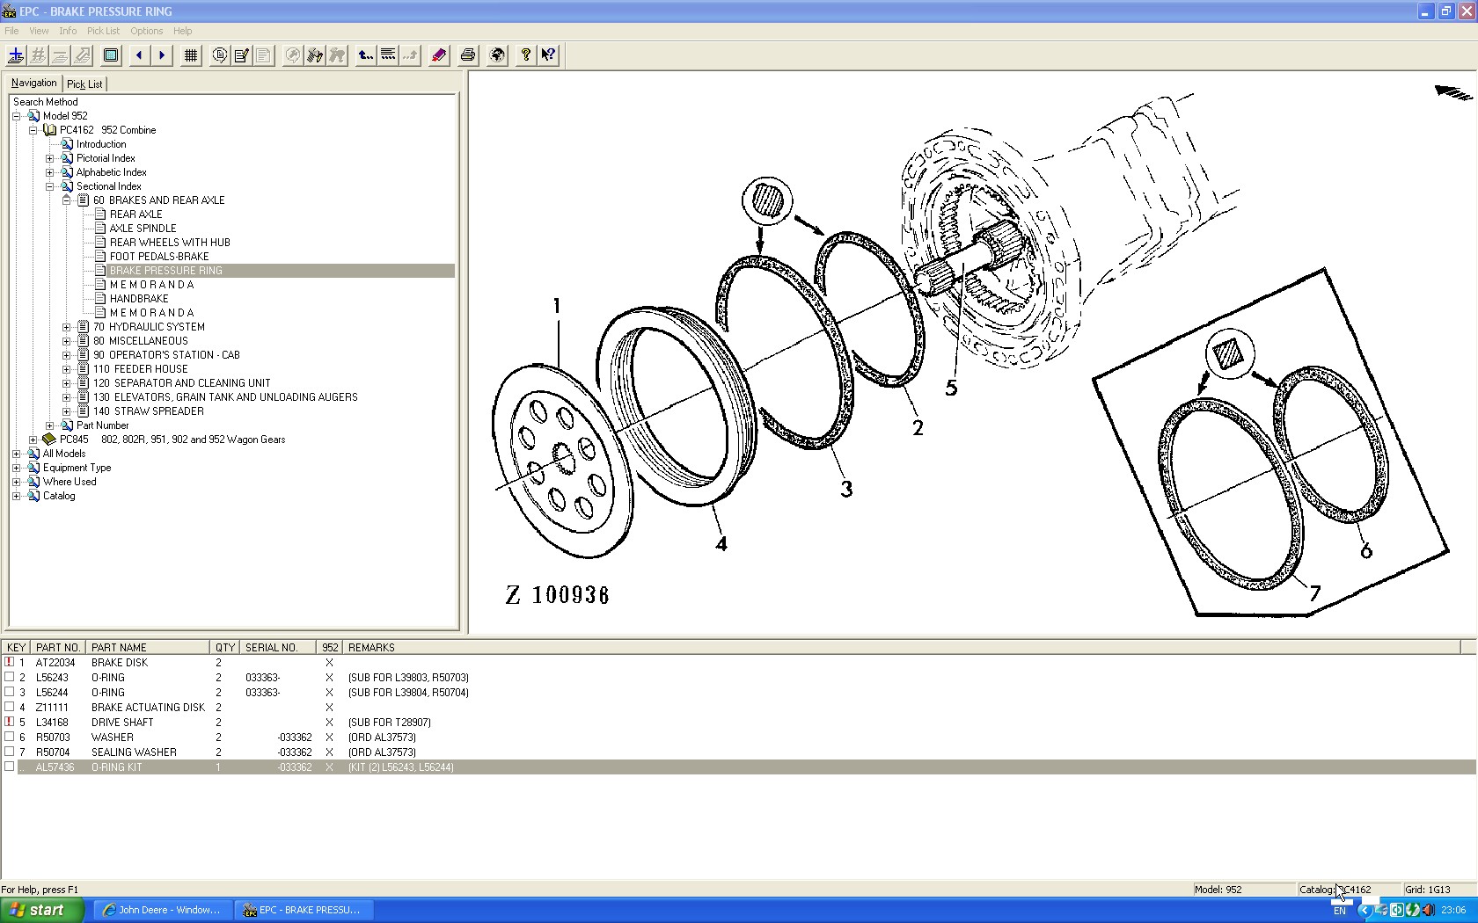This screenshot has width=1478, height=923.
Task: Switch to John Deere browser taskbar window
Action: [x=162, y=910]
